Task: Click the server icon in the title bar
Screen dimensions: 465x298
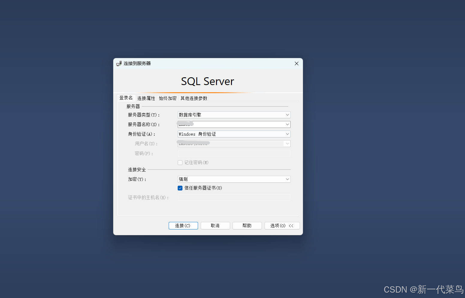Action: click(119, 63)
